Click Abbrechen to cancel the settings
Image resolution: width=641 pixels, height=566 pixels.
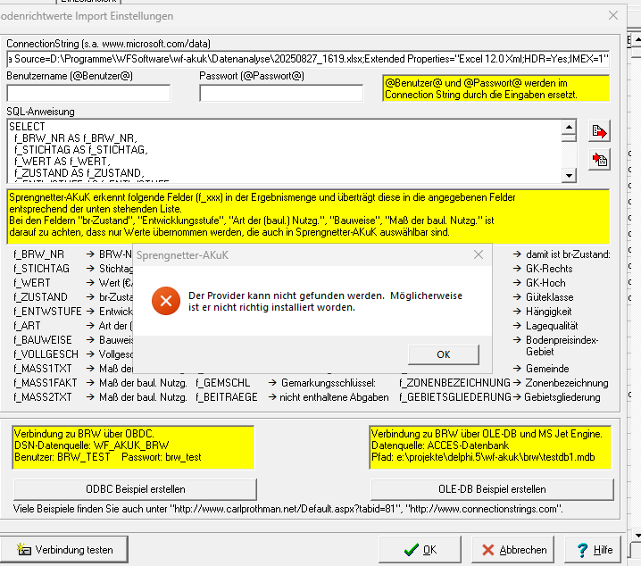coord(512,550)
